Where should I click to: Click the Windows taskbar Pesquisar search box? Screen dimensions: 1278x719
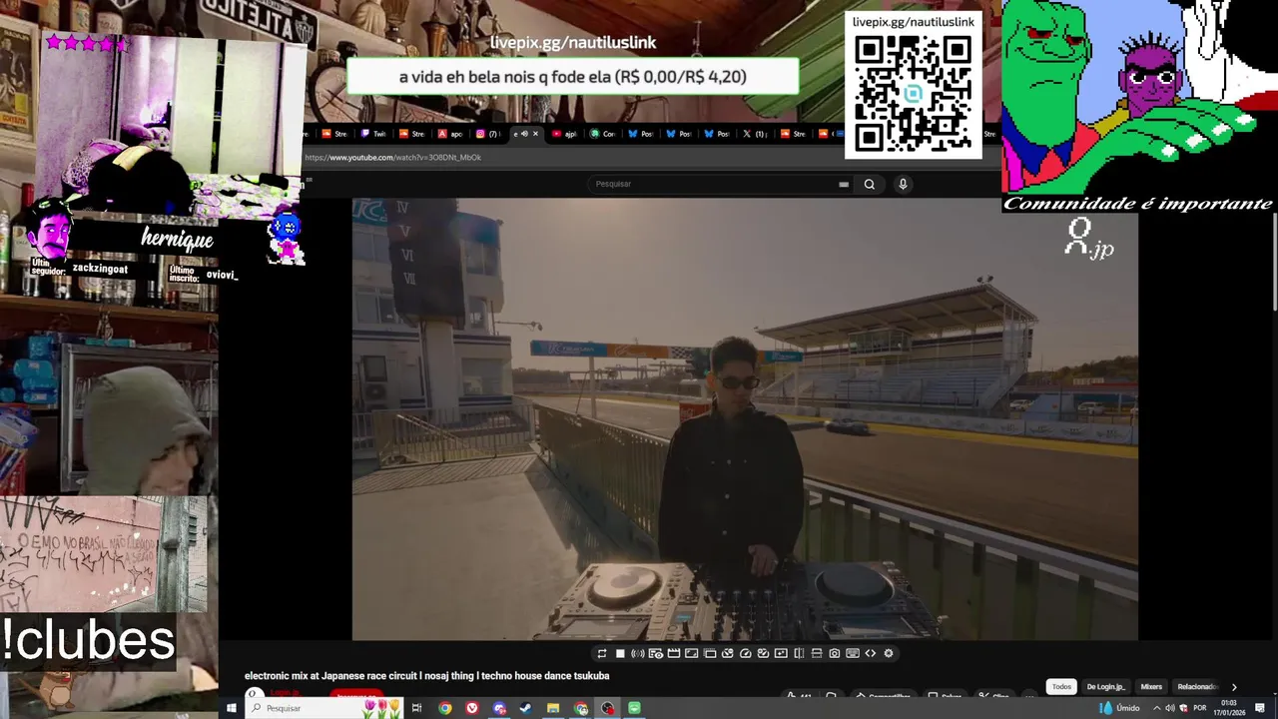(x=324, y=708)
